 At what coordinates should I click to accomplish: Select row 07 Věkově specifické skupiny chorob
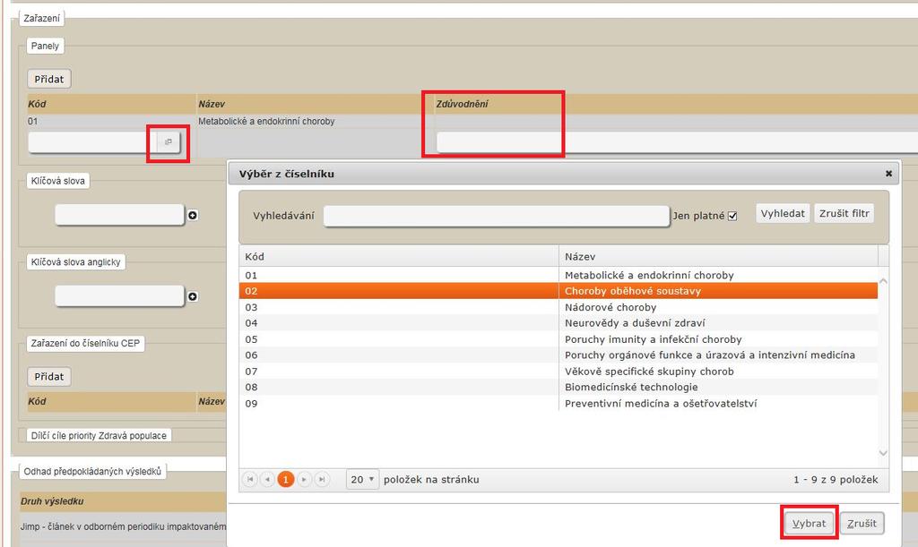point(559,372)
